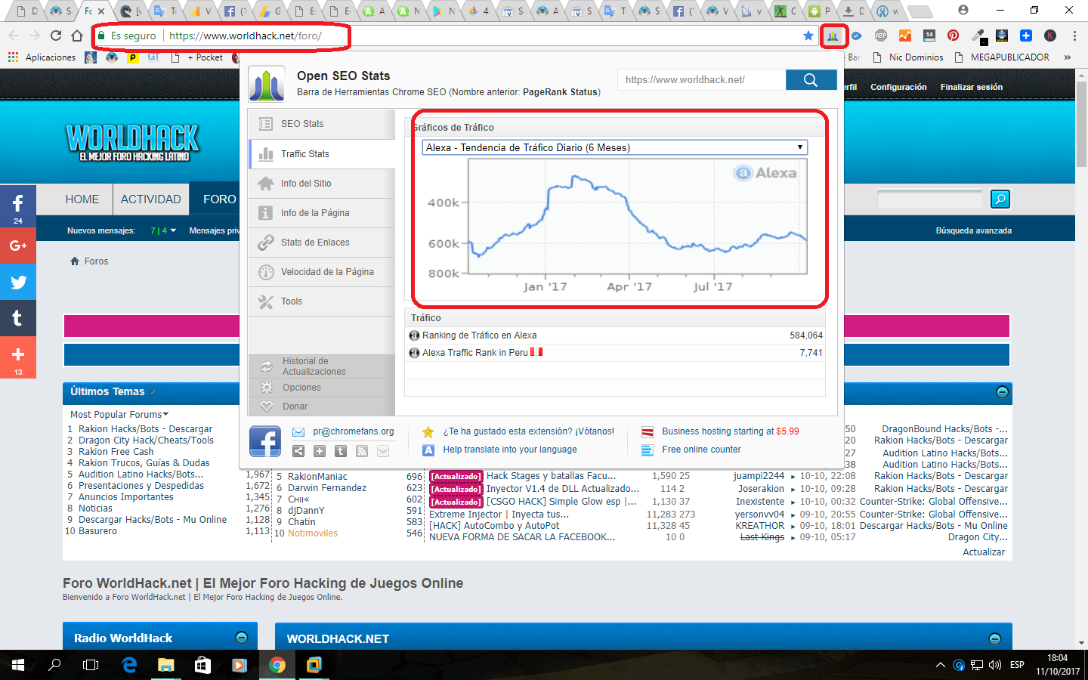This screenshot has width=1088, height=680.
Task: Click the RSS feed icon in popup footer
Action: [x=362, y=451]
